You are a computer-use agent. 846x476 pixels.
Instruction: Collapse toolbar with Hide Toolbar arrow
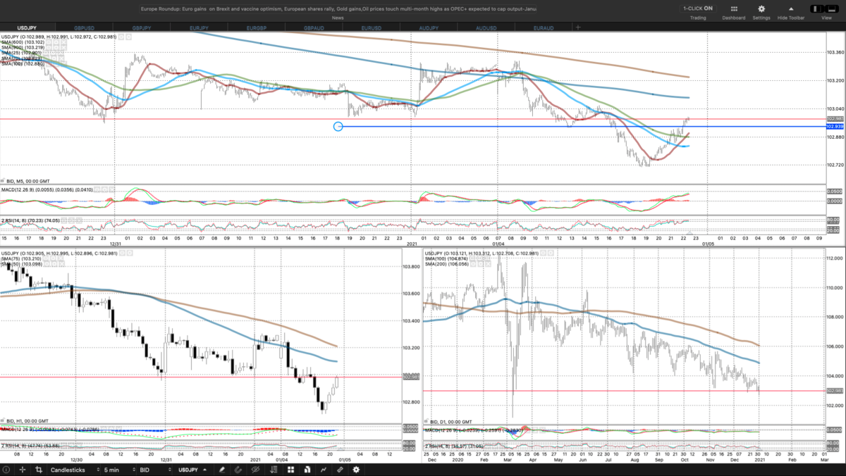click(x=791, y=8)
